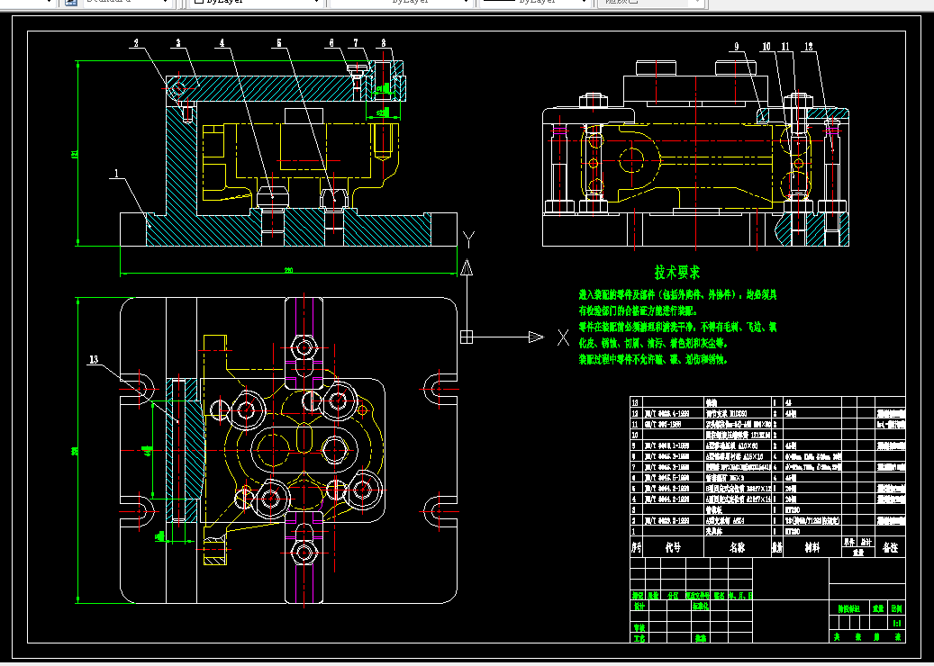This screenshot has height=666, width=934.
Task: Select the 1:1 scale cell in title block
Action: [x=896, y=623]
